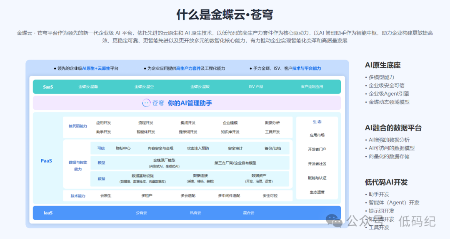Open 应用市场 in the 生态 column
Screen dimensions: 450x239
[x=317, y=135]
